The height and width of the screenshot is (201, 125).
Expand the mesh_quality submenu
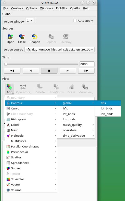76,125
